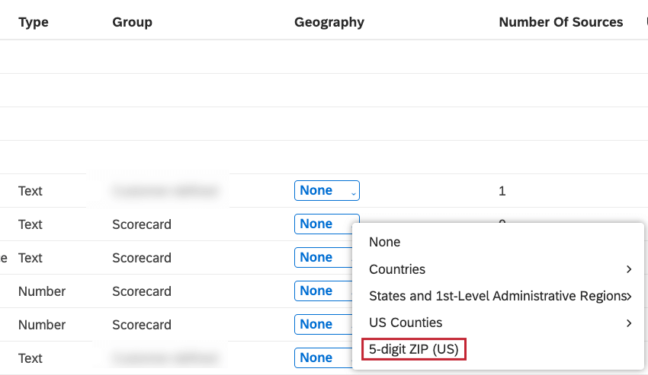Click the value 1 under Number Of Sources
The height and width of the screenshot is (375, 648).
(x=502, y=191)
